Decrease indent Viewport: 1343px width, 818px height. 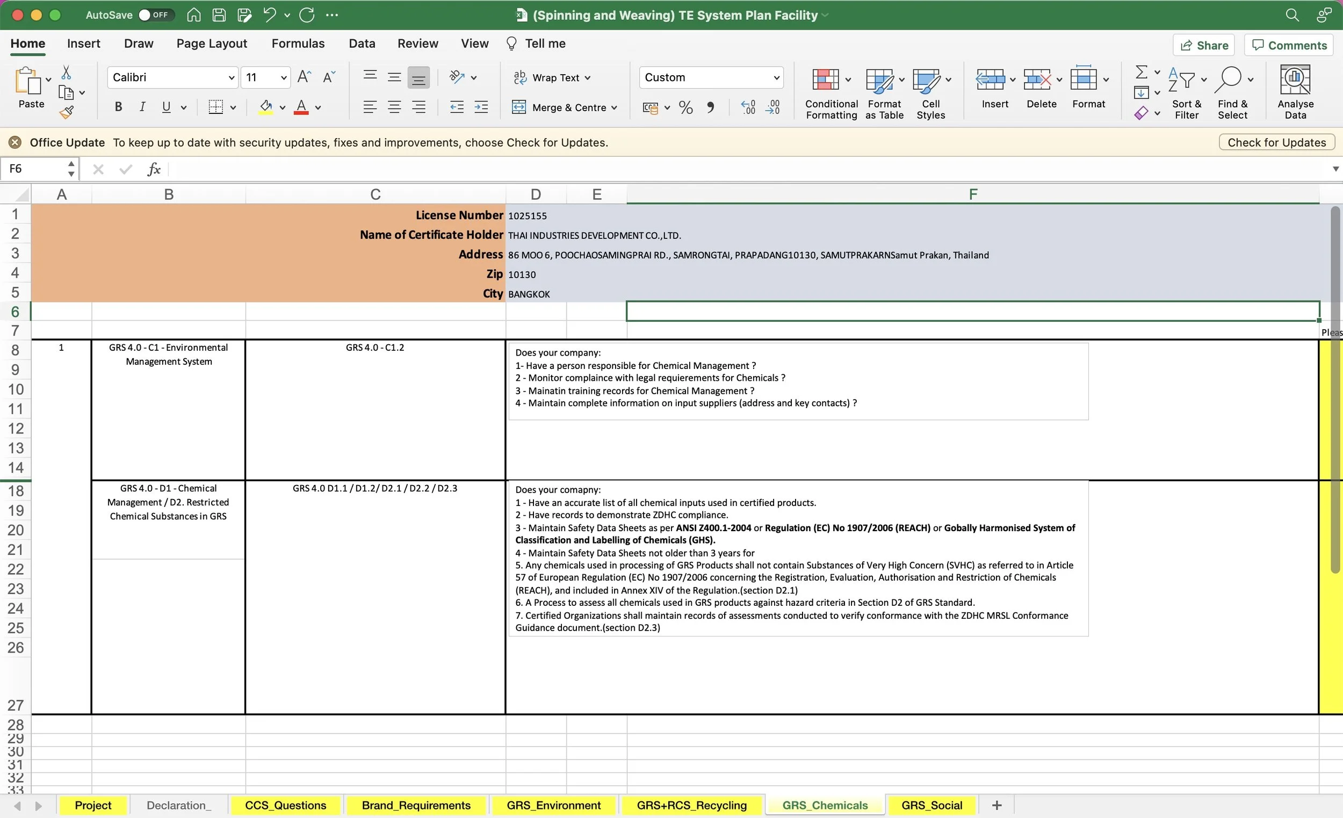click(x=457, y=107)
